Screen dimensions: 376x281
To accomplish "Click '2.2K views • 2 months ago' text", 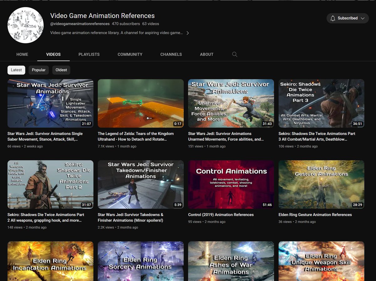I will [118, 227].
